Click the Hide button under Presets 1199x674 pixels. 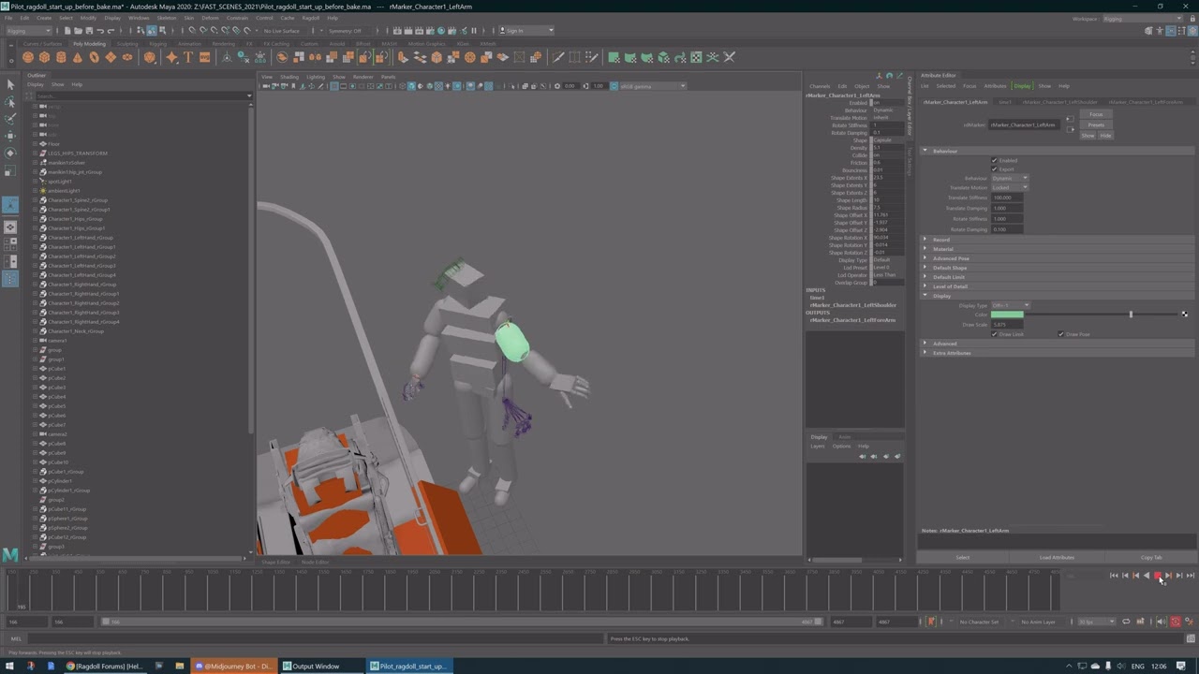click(x=1105, y=136)
